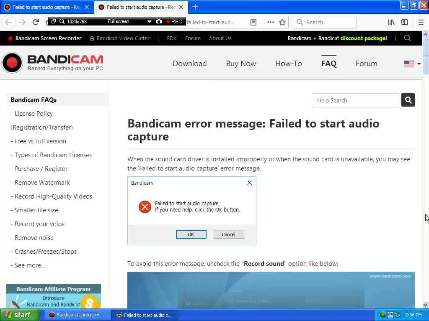Click the Bandicam overlay window-mode icon
The height and width of the screenshot is (321, 429).
[x=54, y=21]
